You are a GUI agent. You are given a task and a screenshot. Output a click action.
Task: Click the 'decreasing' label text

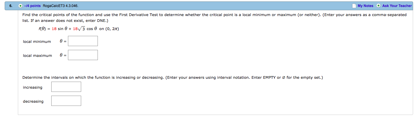click(x=33, y=101)
